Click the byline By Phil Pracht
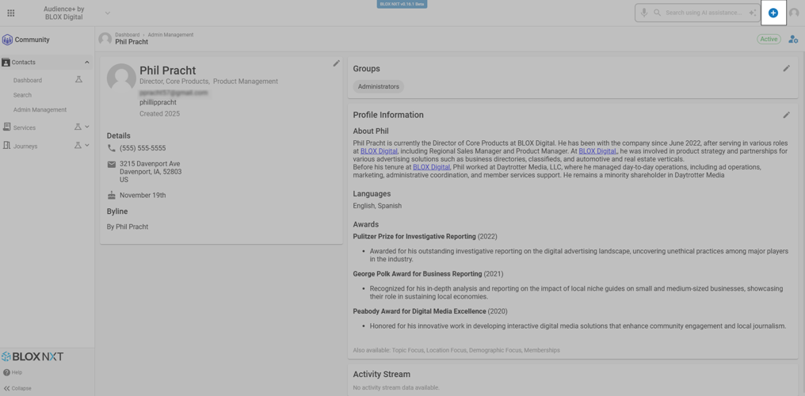Viewport: 805px width, 396px height. 128,227
